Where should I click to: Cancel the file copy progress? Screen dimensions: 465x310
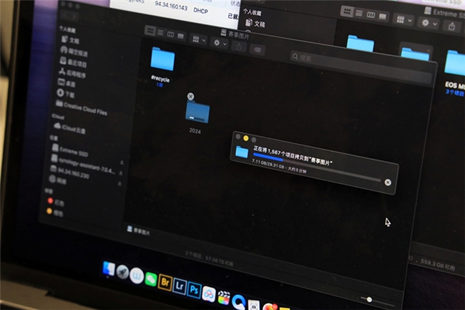point(388,183)
